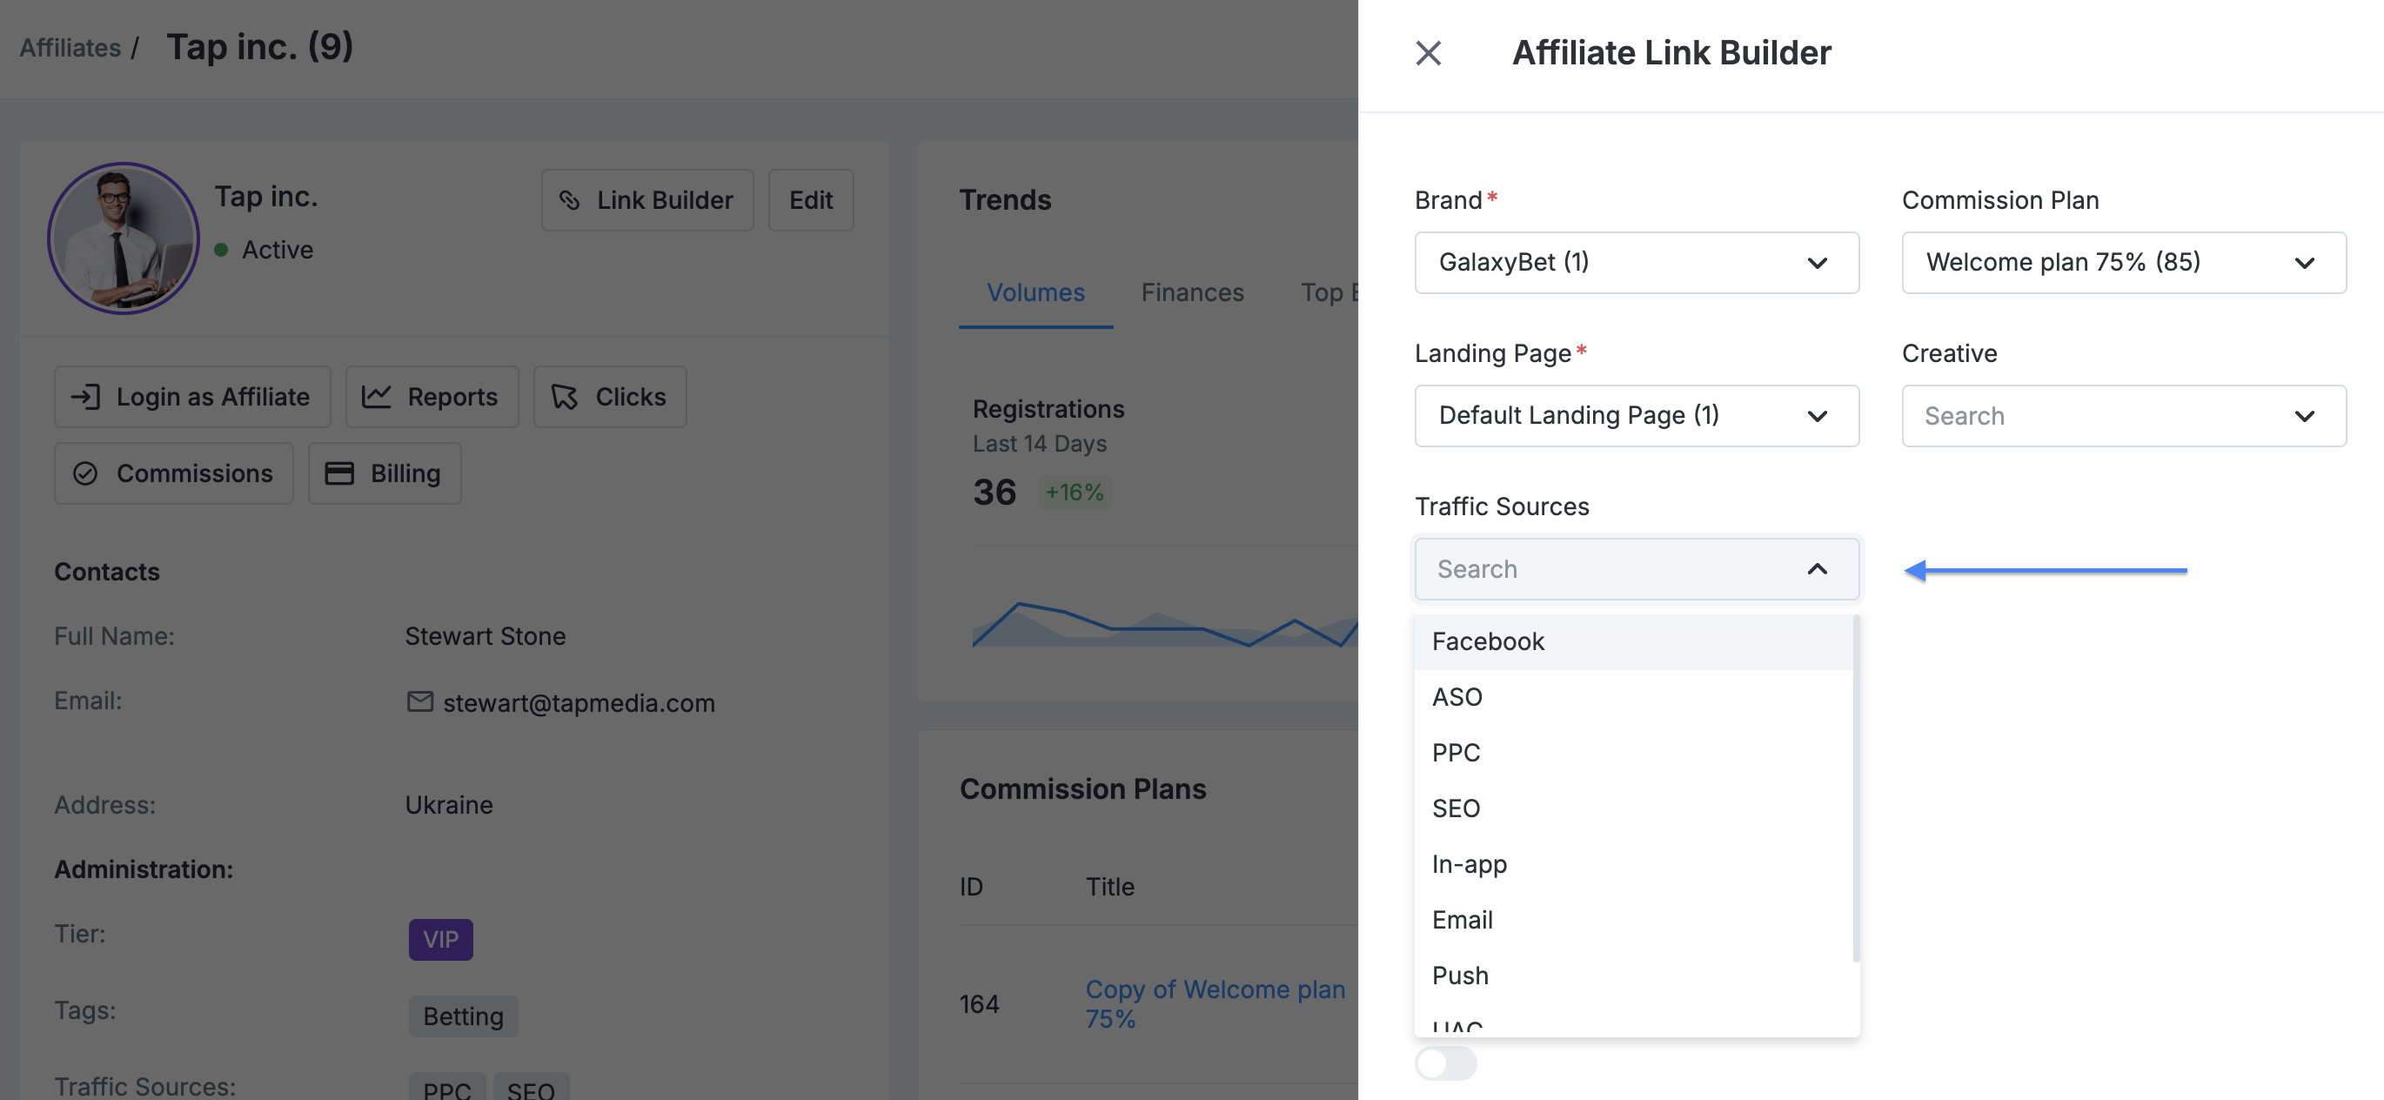Click the Stewart Stone full name

click(485, 636)
